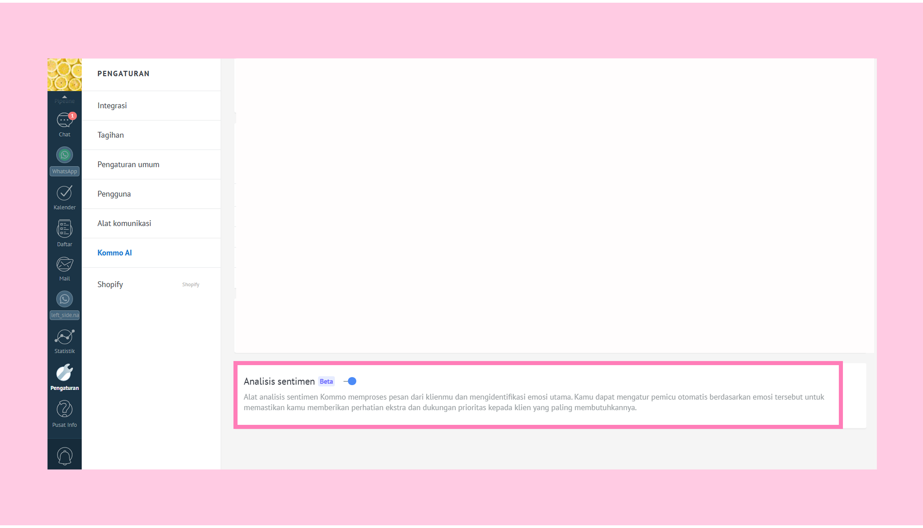923x528 pixels.
Task: Open Mail in the sidebar
Action: 64,269
